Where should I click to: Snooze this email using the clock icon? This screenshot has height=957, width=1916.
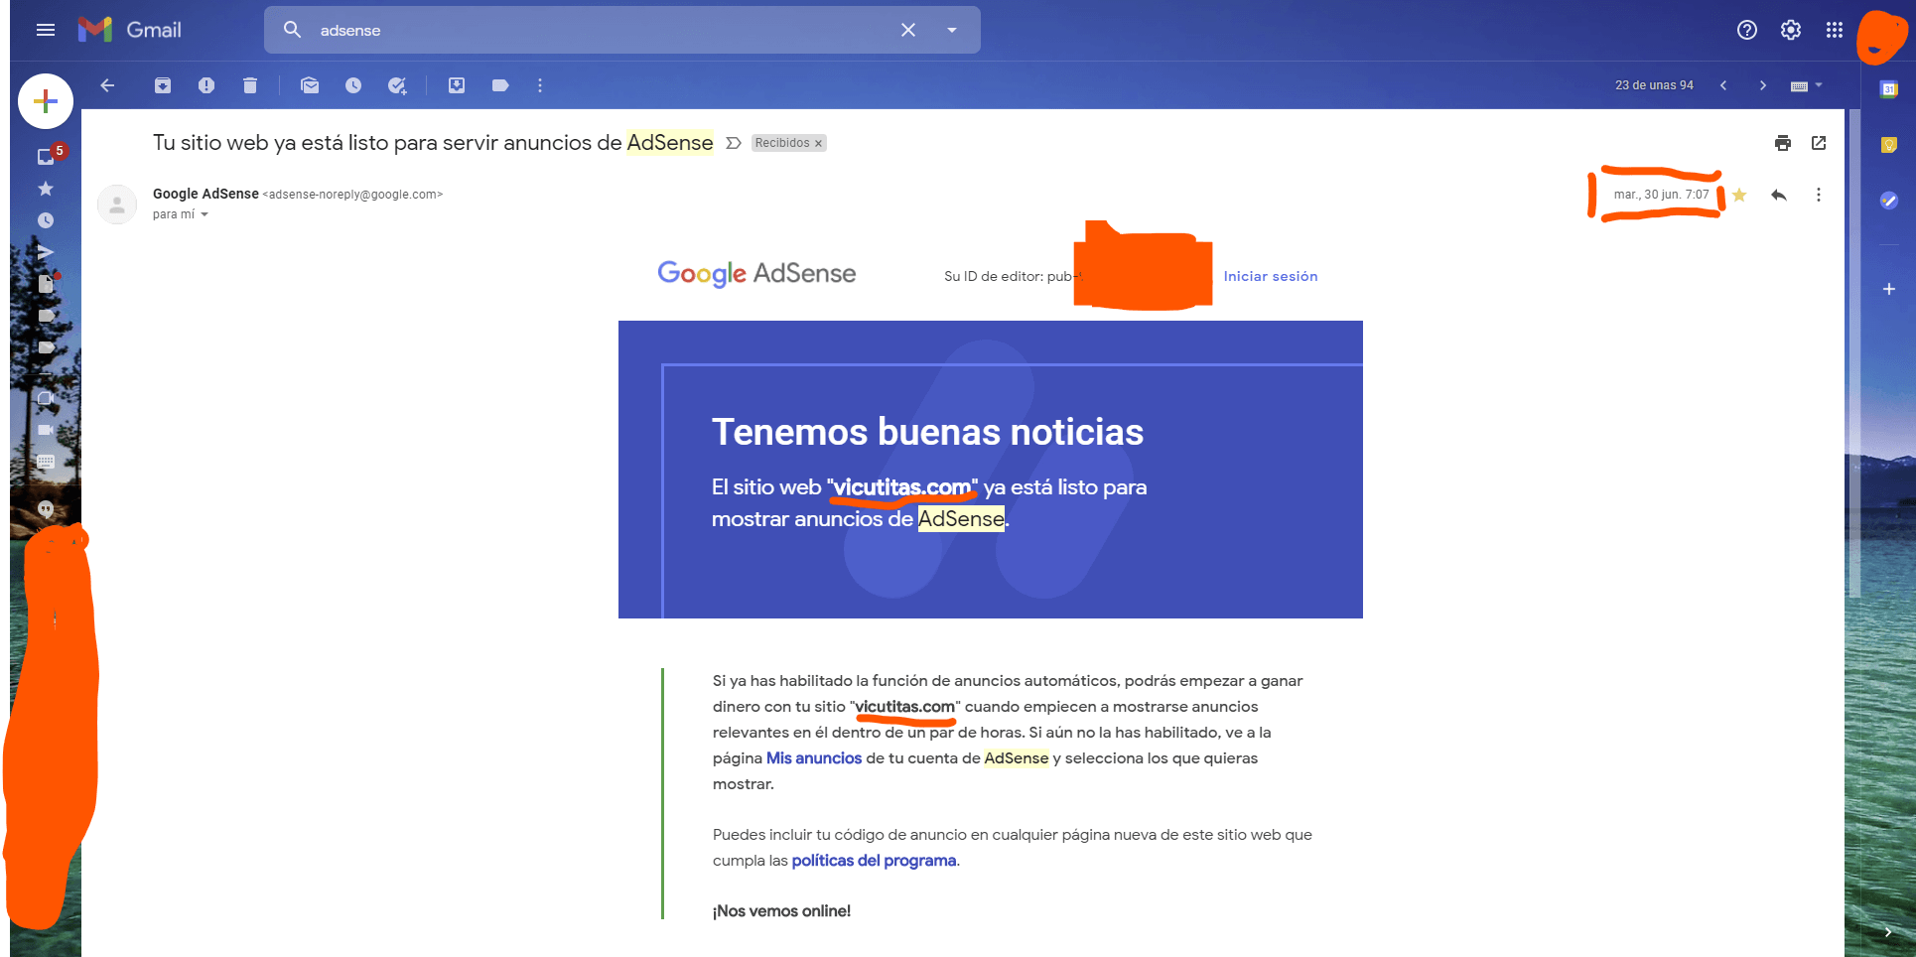click(353, 85)
